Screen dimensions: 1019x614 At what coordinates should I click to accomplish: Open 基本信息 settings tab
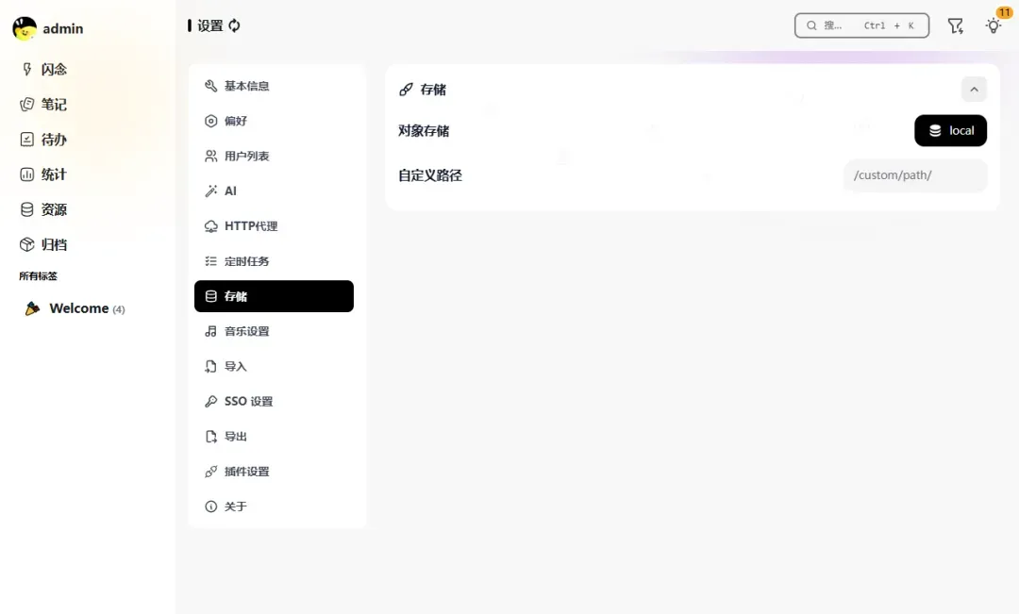274,86
